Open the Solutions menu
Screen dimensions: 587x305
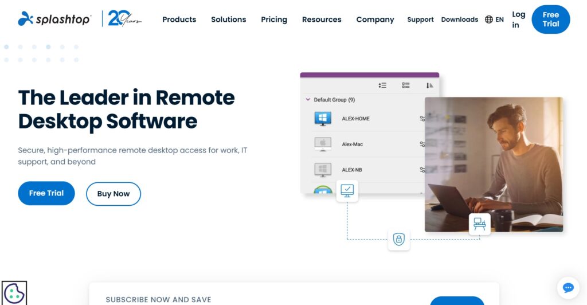[228, 19]
